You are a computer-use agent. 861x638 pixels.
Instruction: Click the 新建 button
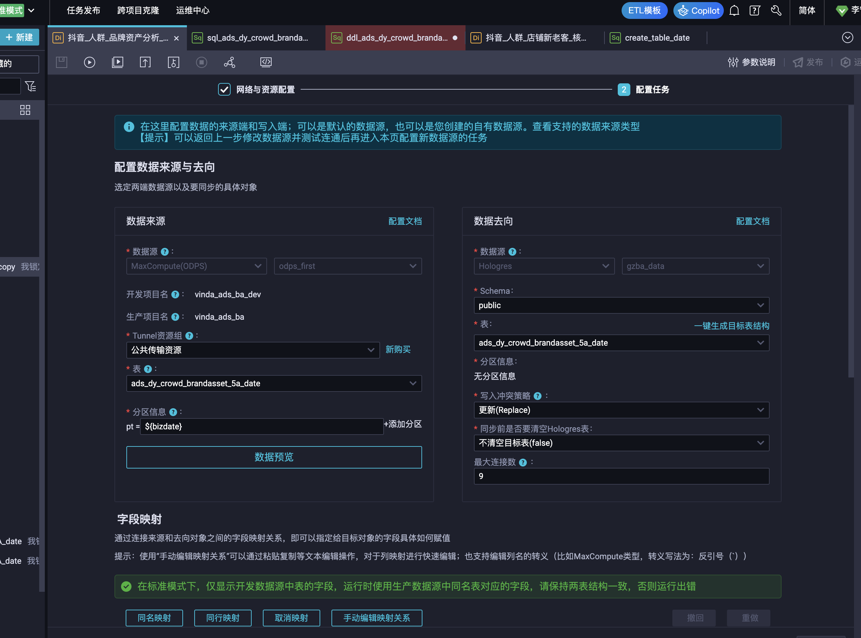click(x=19, y=37)
